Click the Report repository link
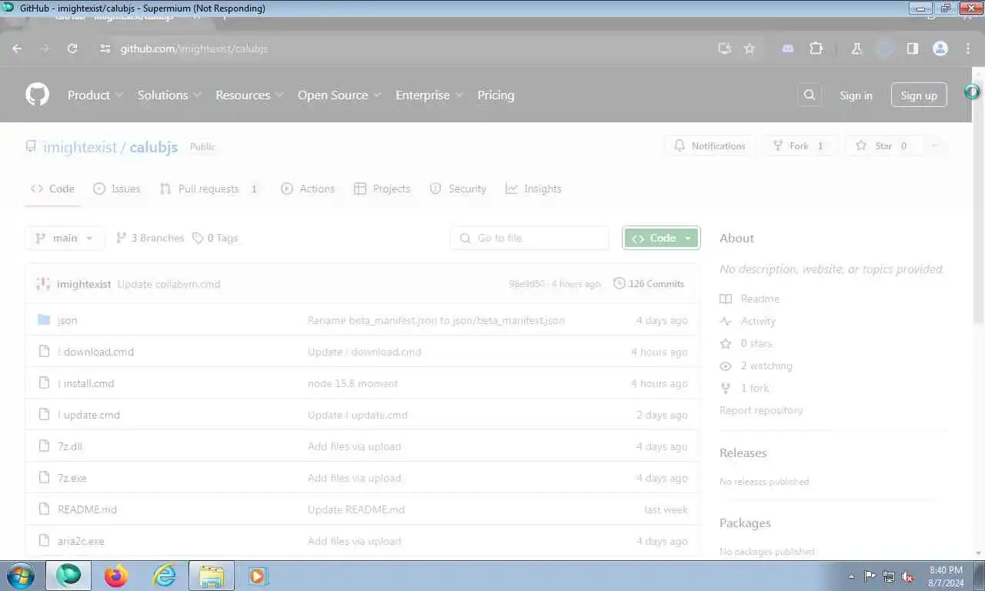The height and width of the screenshot is (591, 985). click(x=761, y=410)
